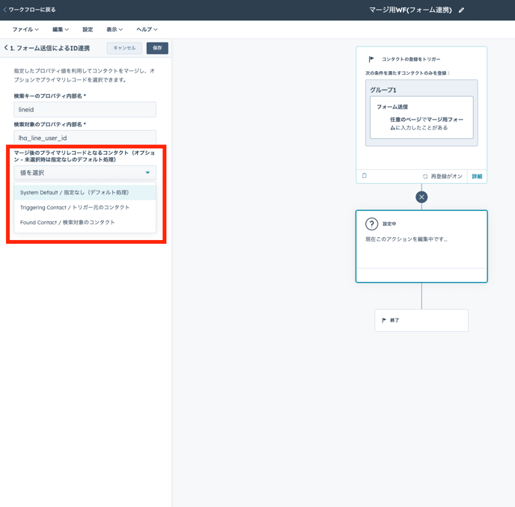Viewport: 515px width, 507px height.
Task: Expand the ヘルプ dropdown menu
Action: (147, 30)
